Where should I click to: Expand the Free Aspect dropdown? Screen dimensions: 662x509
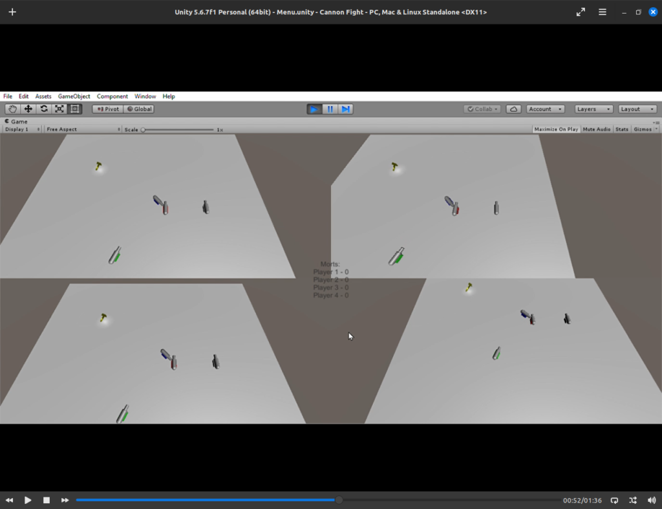pos(83,129)
